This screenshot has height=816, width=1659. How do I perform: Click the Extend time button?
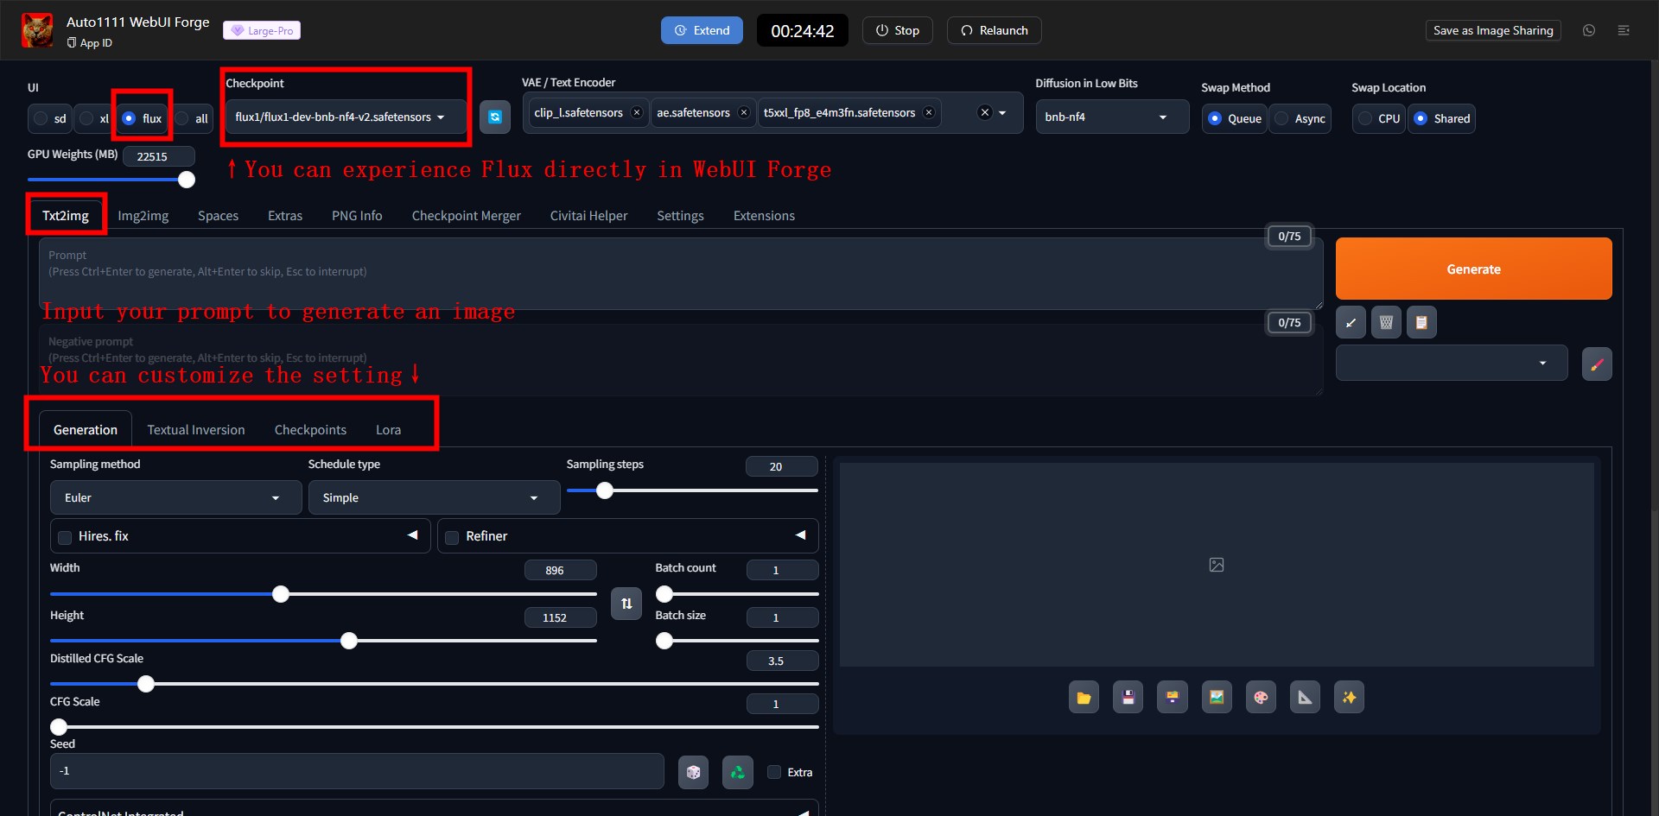pos(702,30)
